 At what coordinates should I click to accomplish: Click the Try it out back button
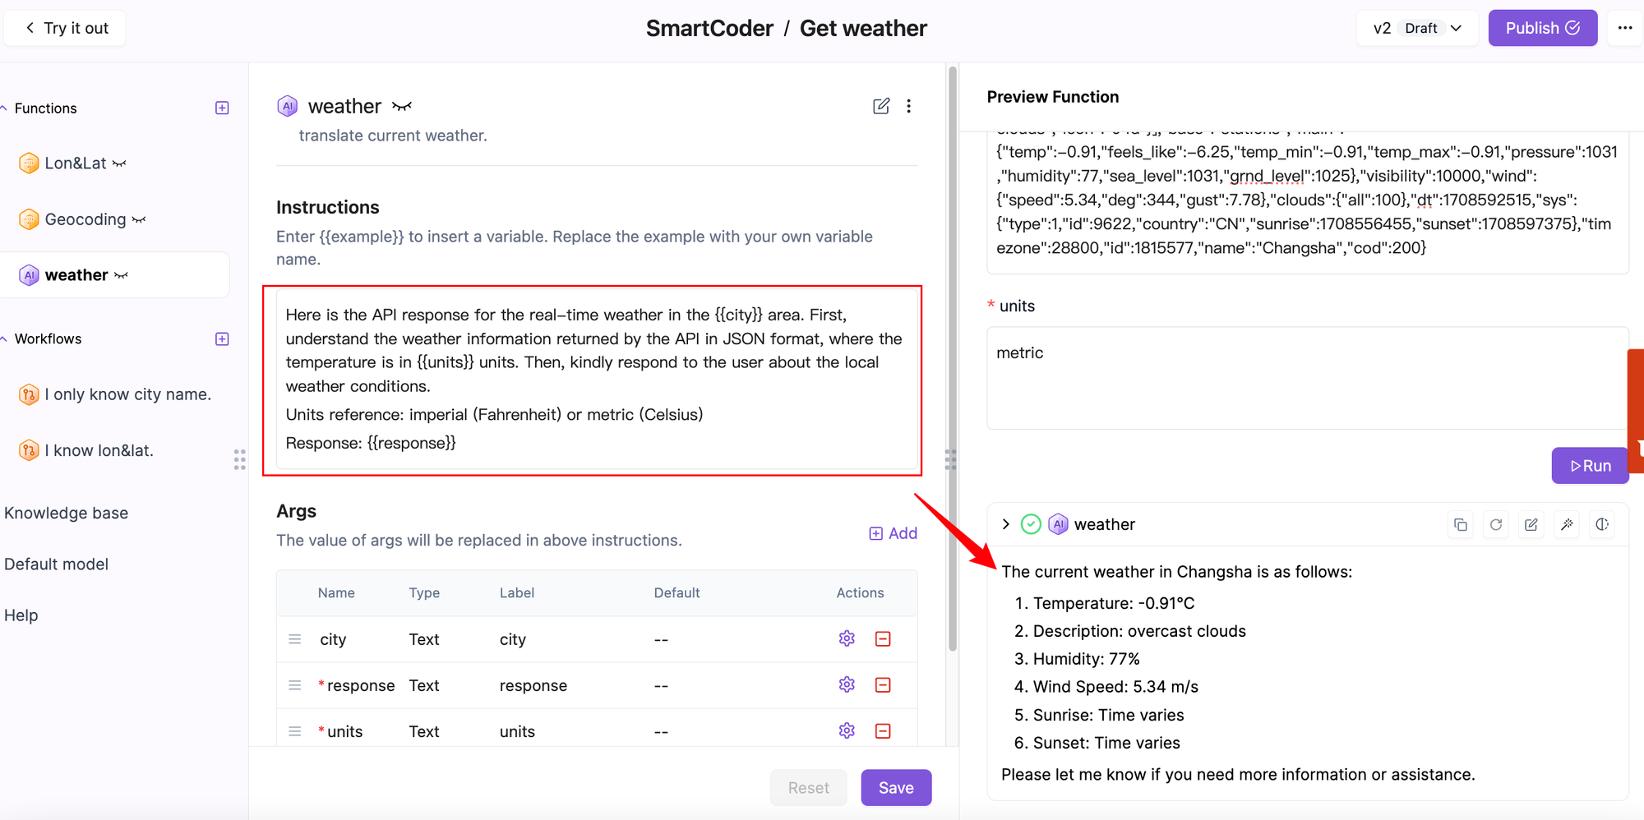(66, 28)
